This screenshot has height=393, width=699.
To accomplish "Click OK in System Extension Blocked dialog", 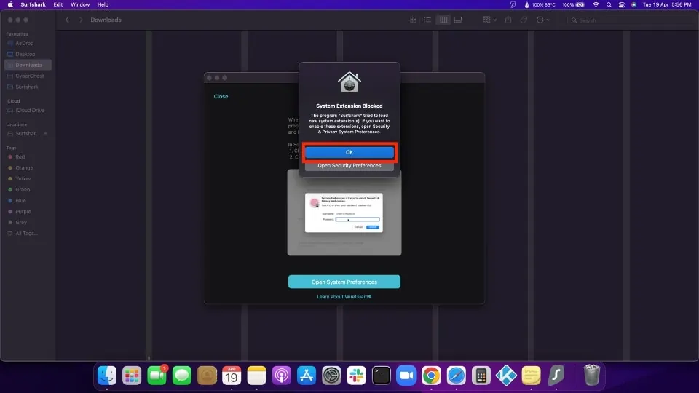I will 349,152.
